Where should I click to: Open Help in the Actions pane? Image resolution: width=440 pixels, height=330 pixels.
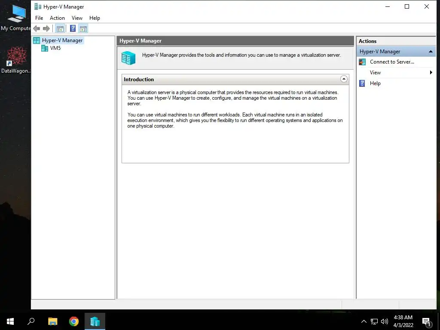(x=375, y=83)
